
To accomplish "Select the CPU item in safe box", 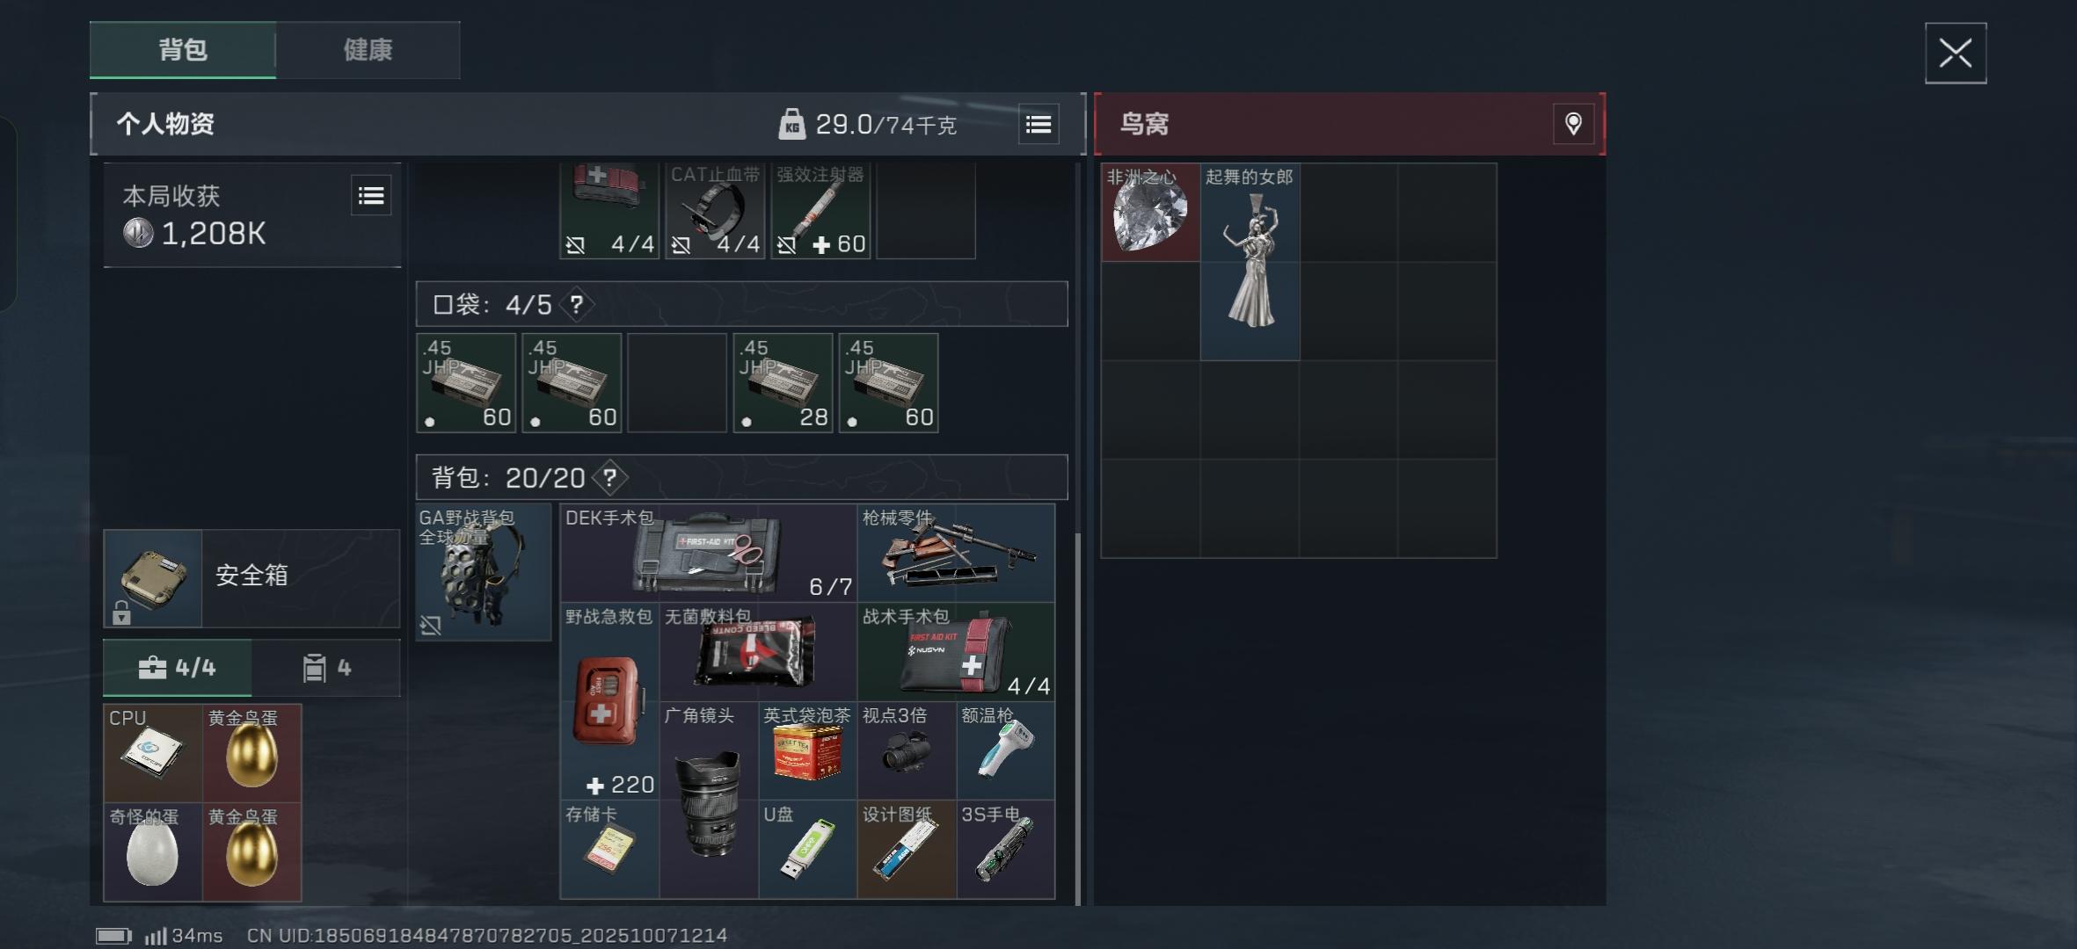I will point(153,753).
